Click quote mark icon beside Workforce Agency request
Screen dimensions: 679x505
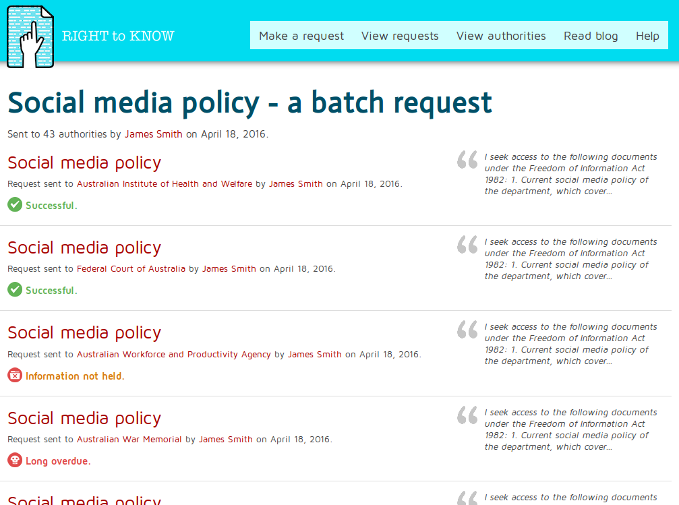[x=467, y=329]
